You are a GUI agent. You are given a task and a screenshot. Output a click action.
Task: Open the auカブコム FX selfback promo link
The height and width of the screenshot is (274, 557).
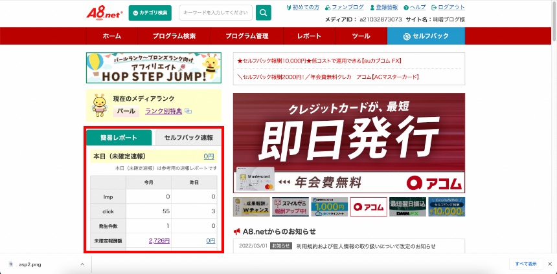[x=319, y=61]
